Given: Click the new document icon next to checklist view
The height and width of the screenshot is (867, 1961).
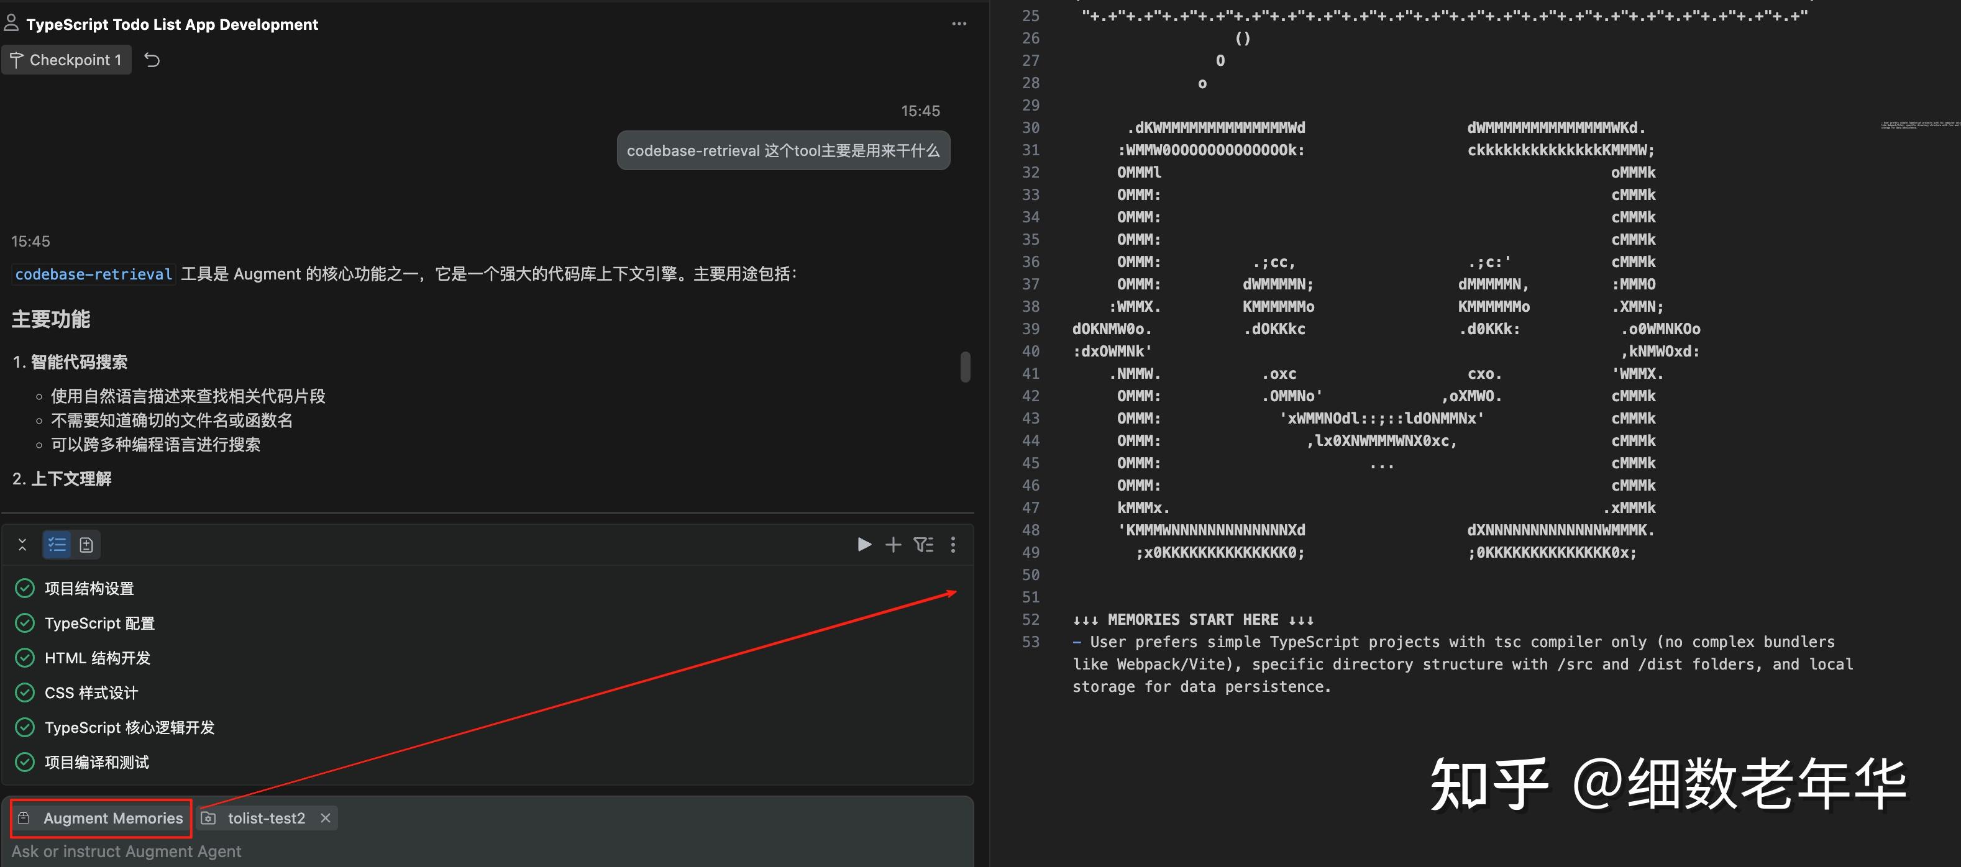Looking at the screenshot, I should tap(86, 544).
